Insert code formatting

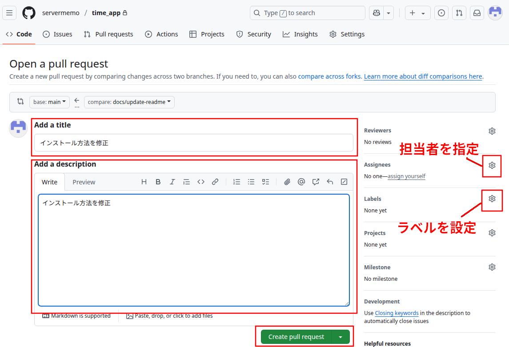(x=201, y=182)
